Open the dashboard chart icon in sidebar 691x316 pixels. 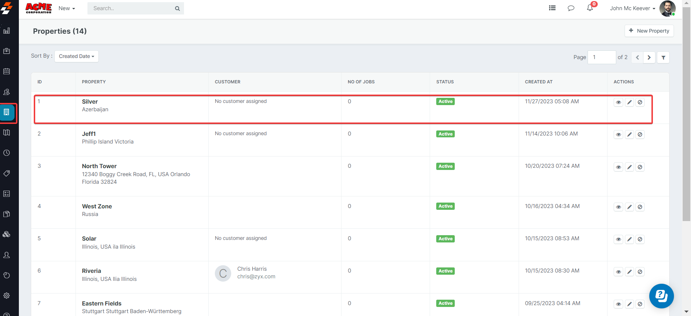(x=7, y=31)
